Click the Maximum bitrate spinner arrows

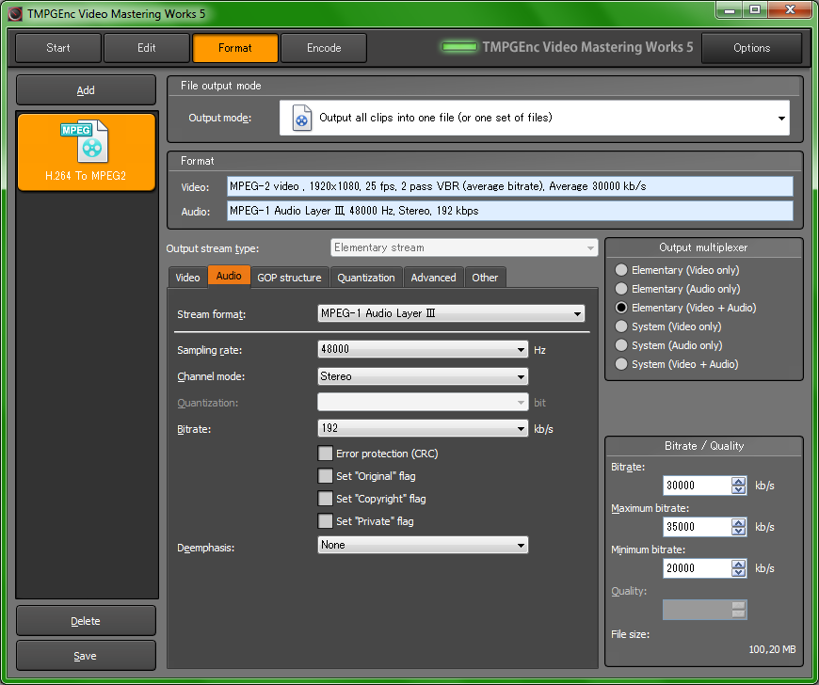tap(739, 527)
